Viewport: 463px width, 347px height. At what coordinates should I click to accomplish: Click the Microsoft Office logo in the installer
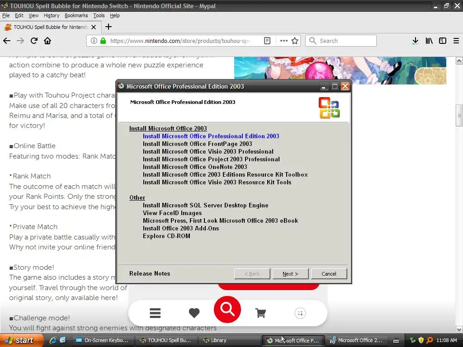coord(329,108)
